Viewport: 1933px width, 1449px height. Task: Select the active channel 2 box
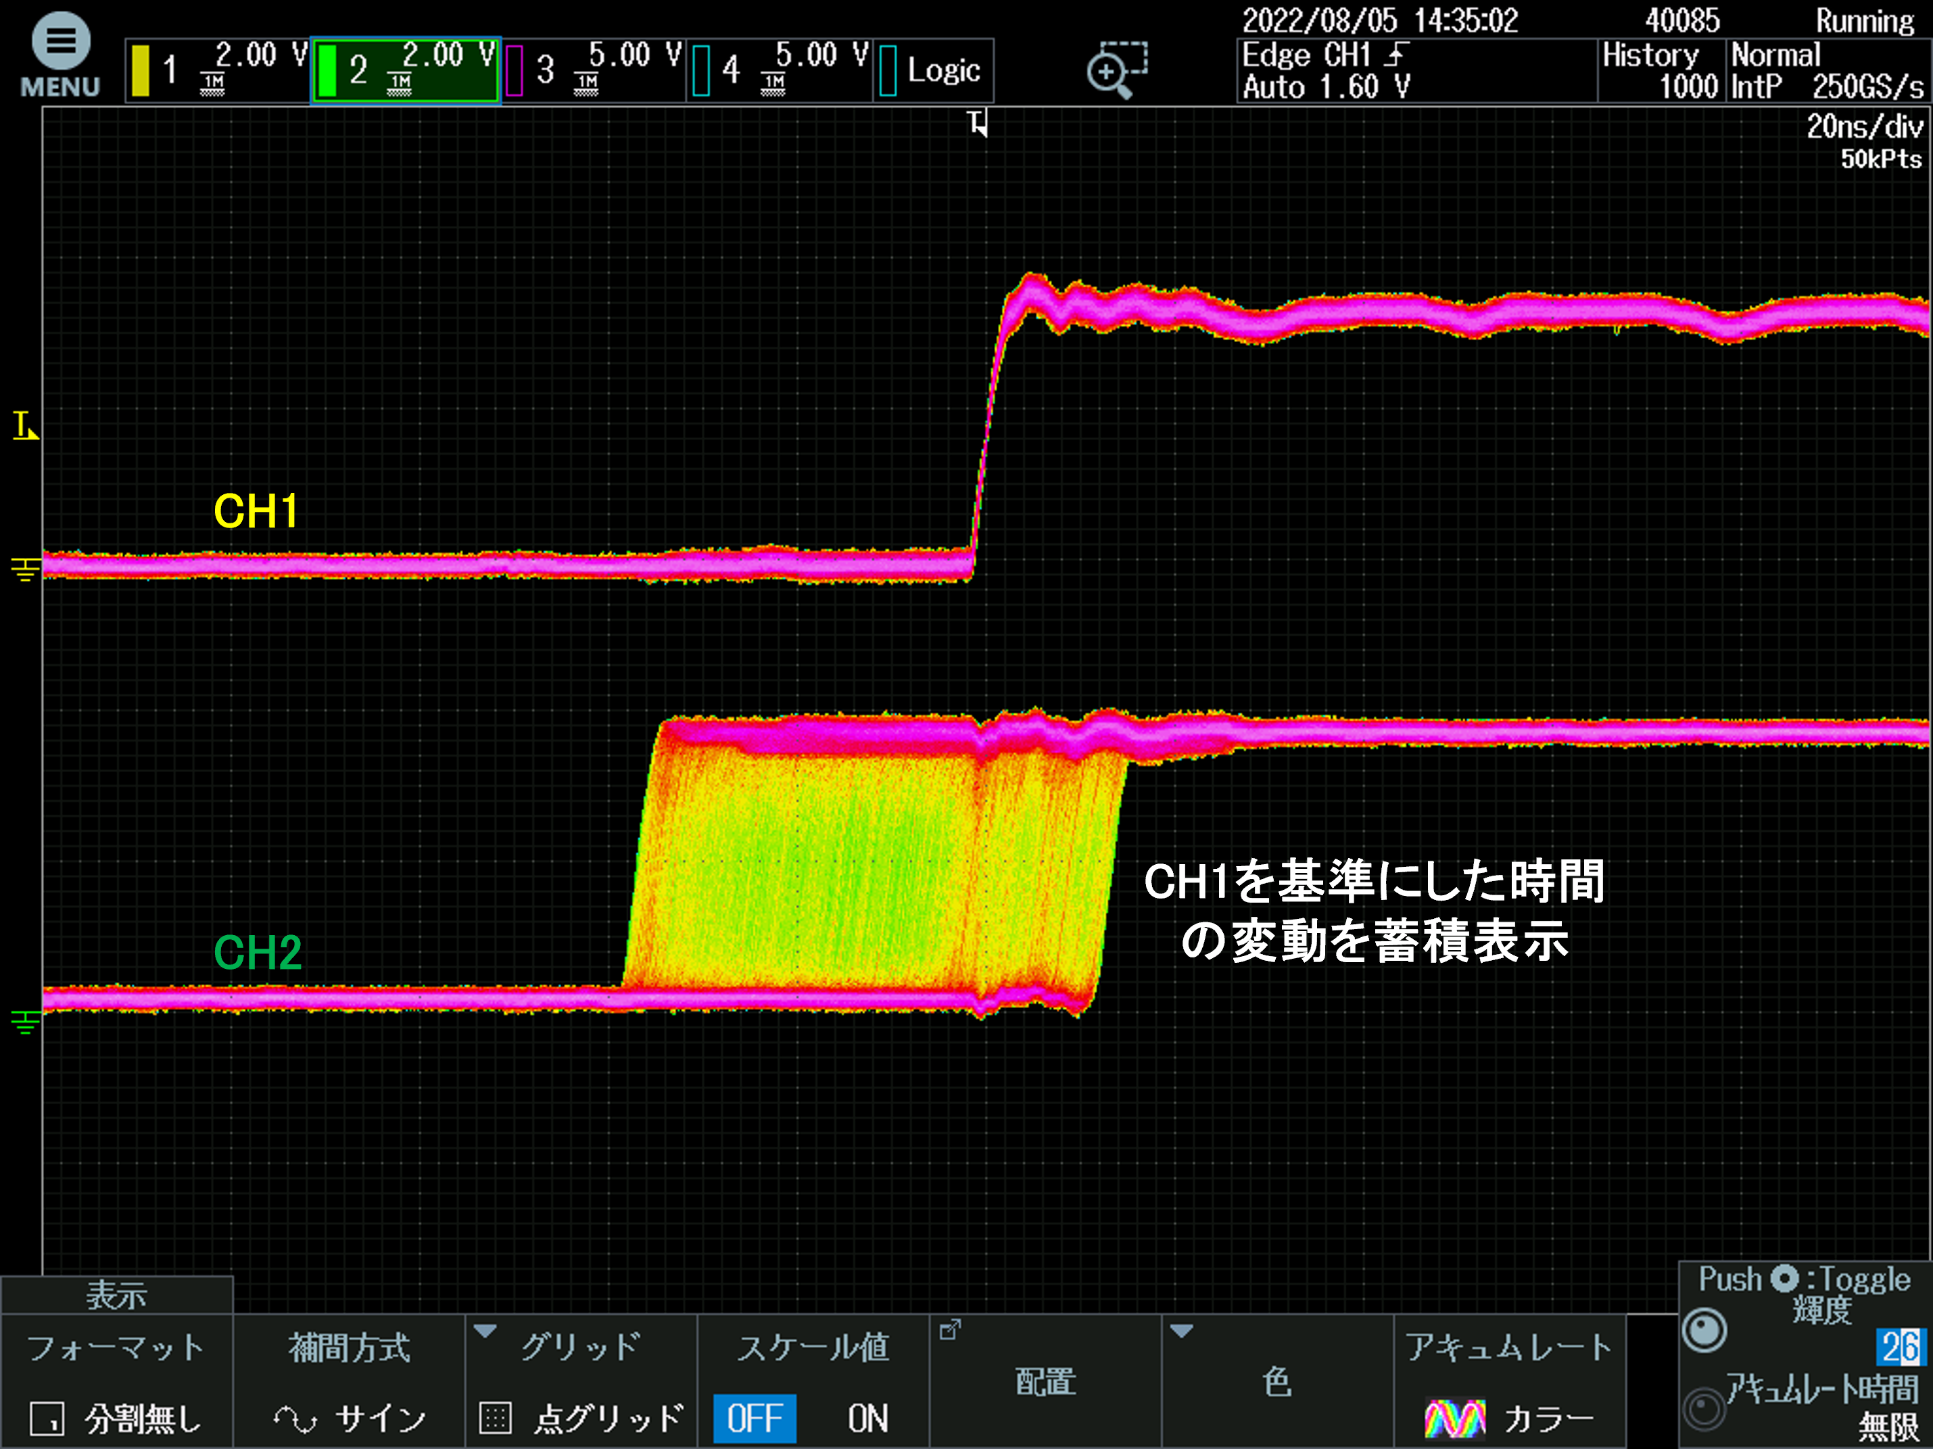tap(406, 70)
